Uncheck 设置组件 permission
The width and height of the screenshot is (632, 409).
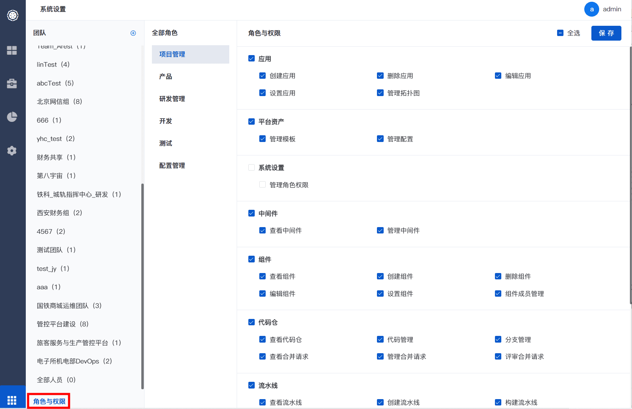point(380,294)
